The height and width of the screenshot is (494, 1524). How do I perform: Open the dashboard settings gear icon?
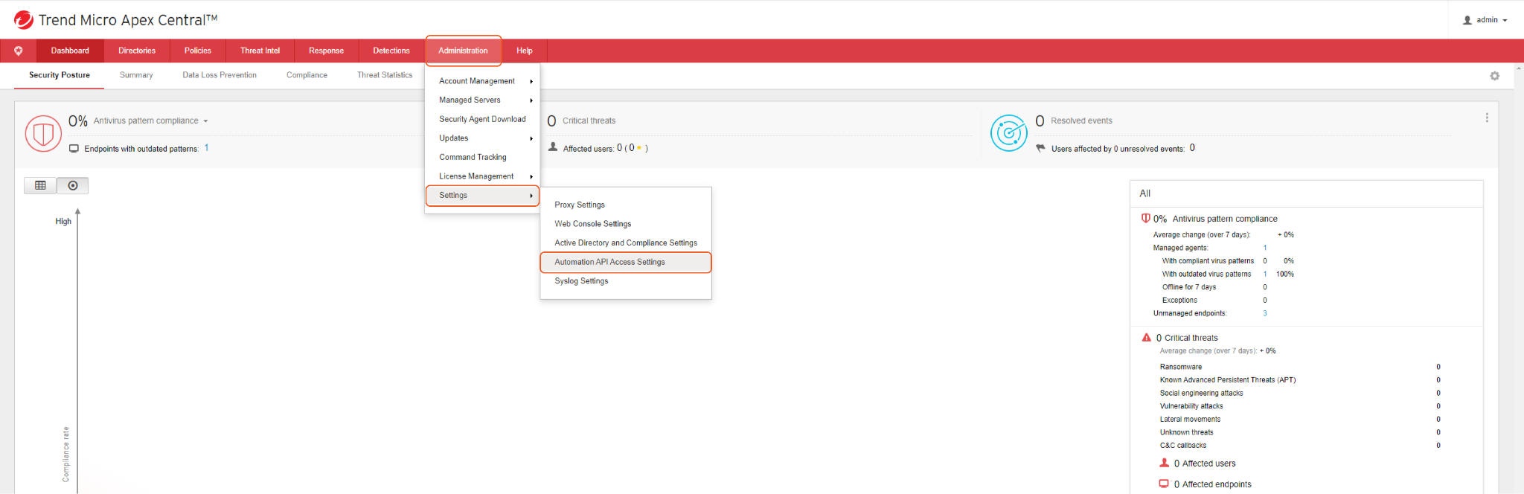tap(1494, 76)
